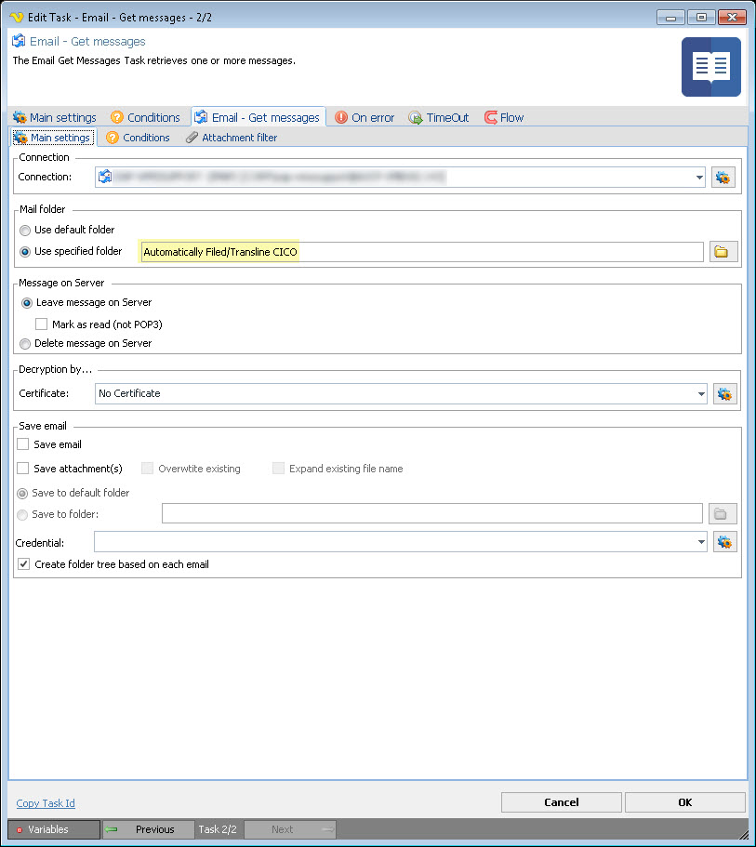756x847 pixels.
Task: Check Mark as read (not POP3)
Action: point(42,324)
